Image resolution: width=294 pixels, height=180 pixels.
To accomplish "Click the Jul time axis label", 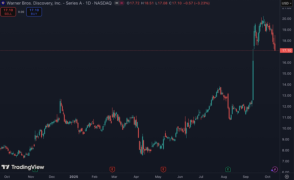I will pos(201,177).
